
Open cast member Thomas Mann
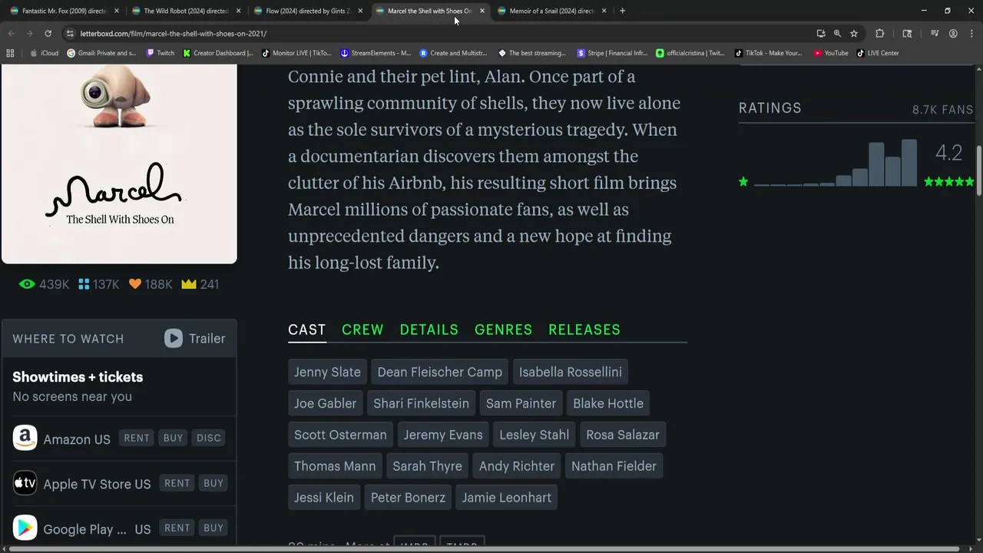(335, 466)
